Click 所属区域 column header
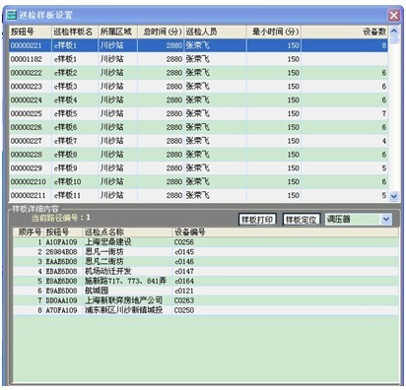Screen dimensions: 406x390 click(117, 32)
